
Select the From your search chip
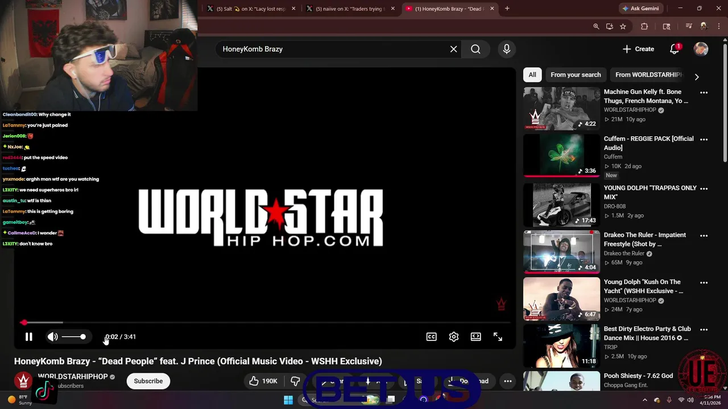[576, 74]
